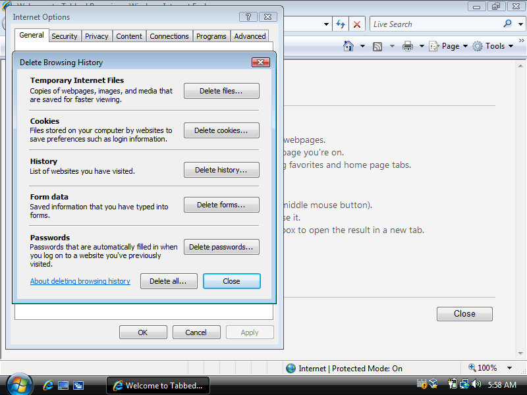Switch to the Advanced tab
This screenshot has width=527, height=395.
250,36
